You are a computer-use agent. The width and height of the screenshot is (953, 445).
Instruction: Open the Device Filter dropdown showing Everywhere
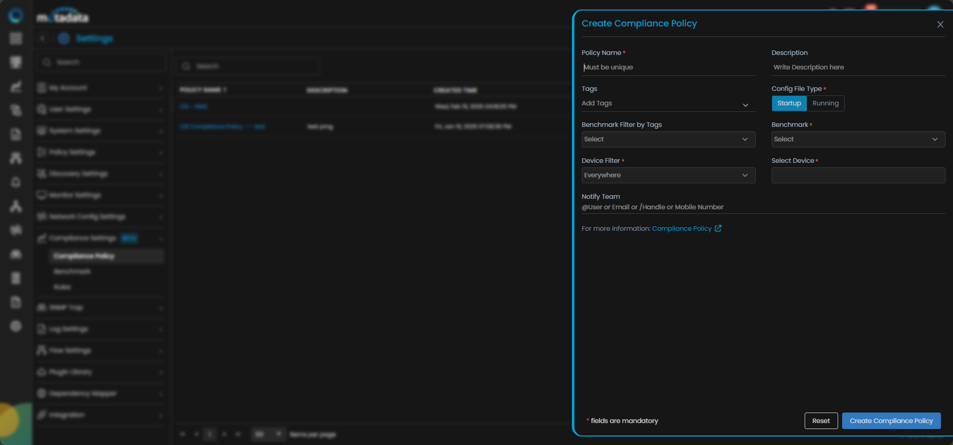point(668,175)
